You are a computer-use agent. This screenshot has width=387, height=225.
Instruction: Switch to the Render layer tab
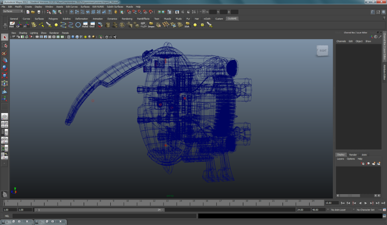point(353,155)
